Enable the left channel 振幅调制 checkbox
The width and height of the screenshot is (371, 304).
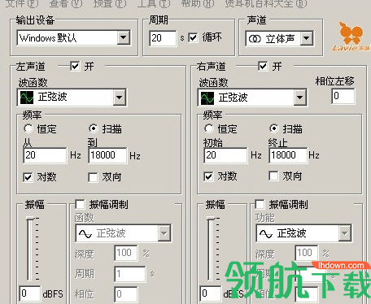(x=80, y=204)
